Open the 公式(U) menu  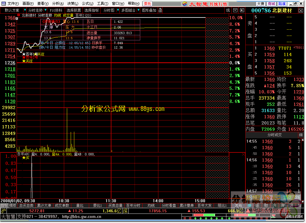pos(87,4)
